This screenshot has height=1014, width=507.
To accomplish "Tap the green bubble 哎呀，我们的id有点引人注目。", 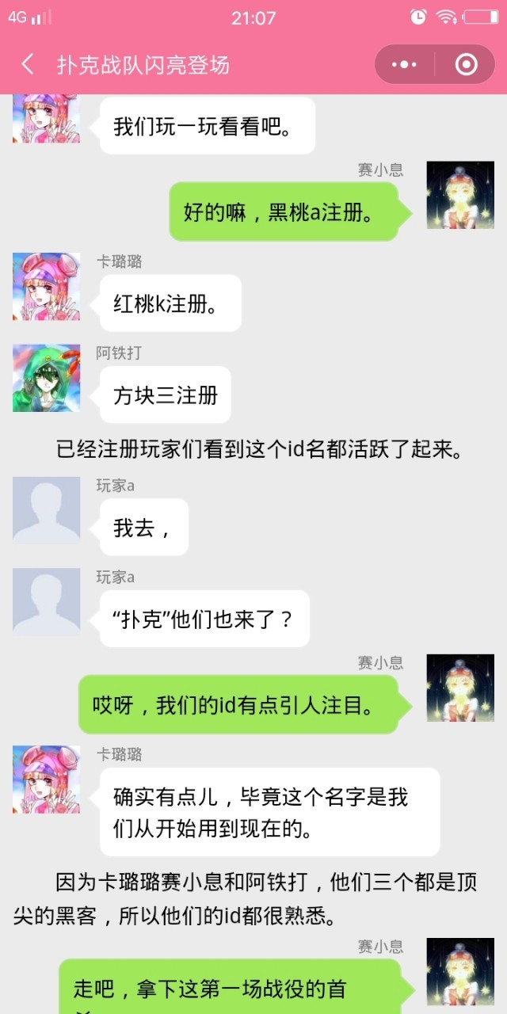I will pos(245,704).
